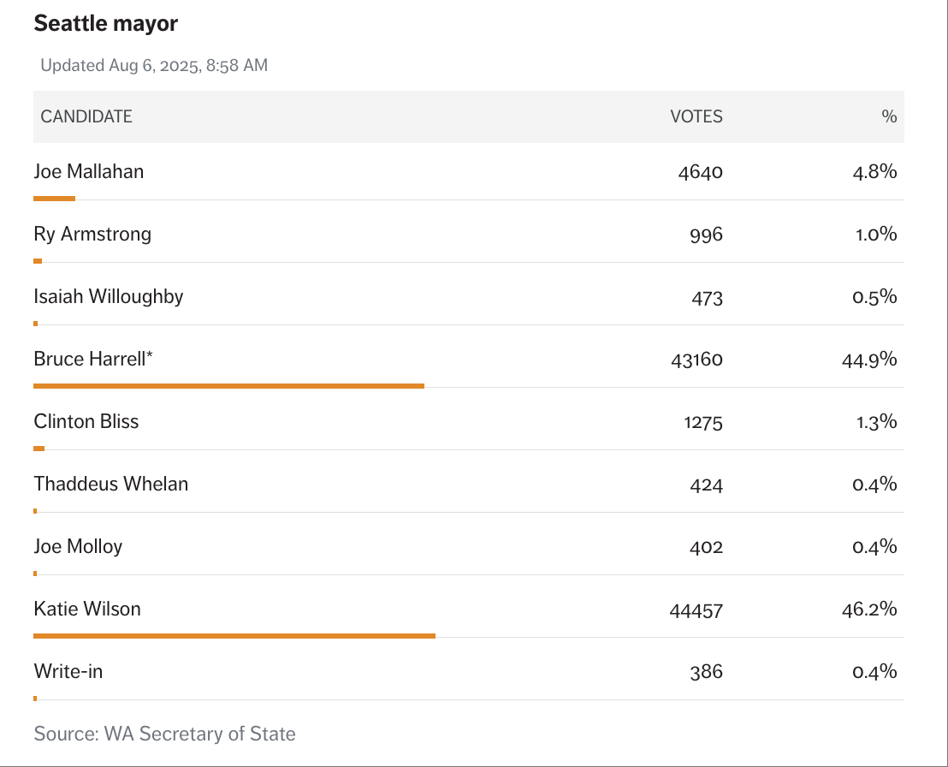Select Joe Molloy candidate entry
Image resolution: width=948 pixels, height=767 pixels.
(78, 546)
